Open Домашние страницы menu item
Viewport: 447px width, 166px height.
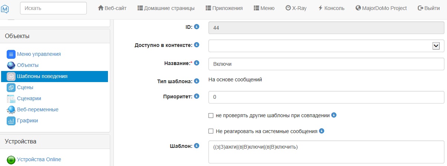coord(166,8)
